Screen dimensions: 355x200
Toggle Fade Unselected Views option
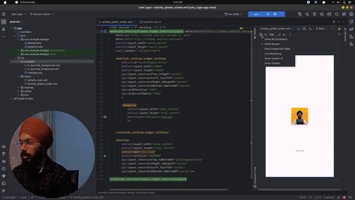point(277,49)
